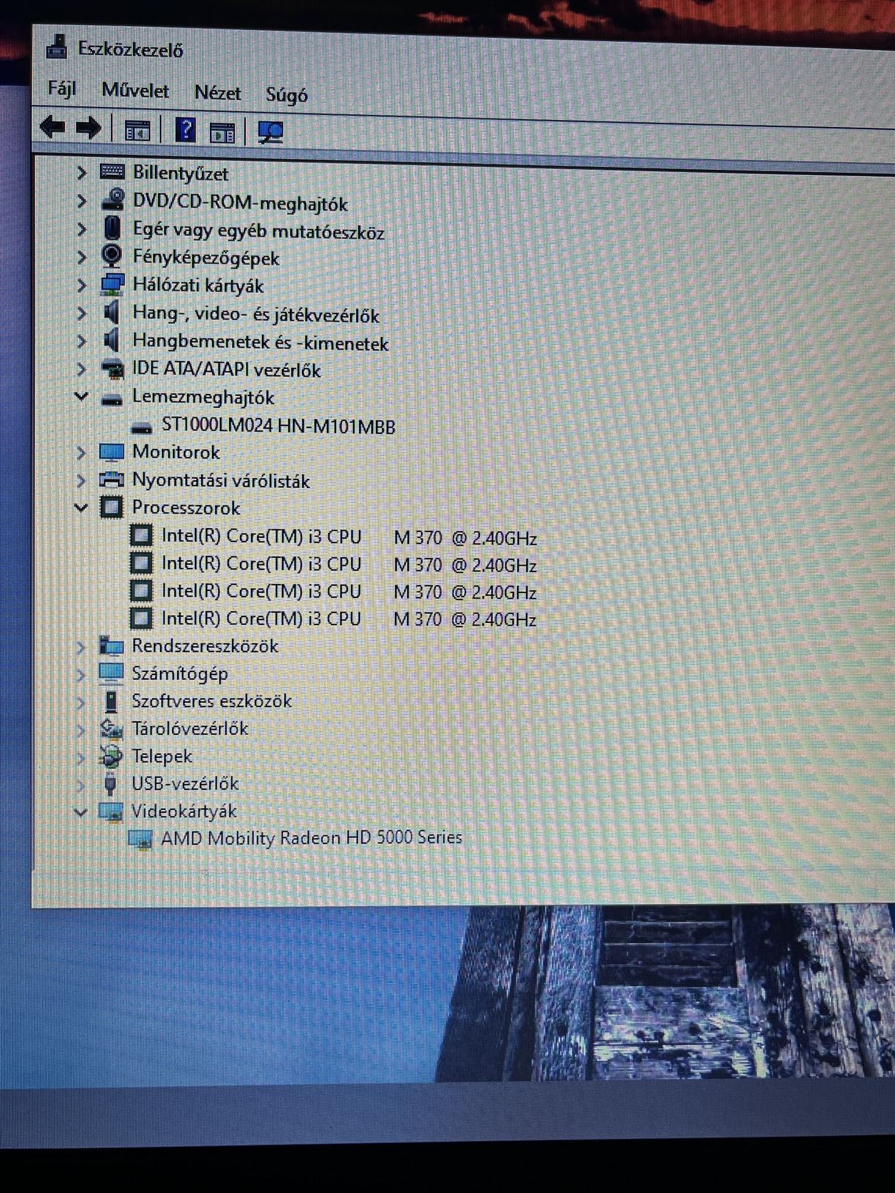Select the USB-vezérlők plug icon
This screenshot has width=895, height=1193.
[x=110, y=783]
